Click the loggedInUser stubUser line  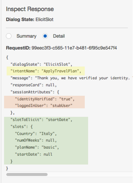[44, 106]
